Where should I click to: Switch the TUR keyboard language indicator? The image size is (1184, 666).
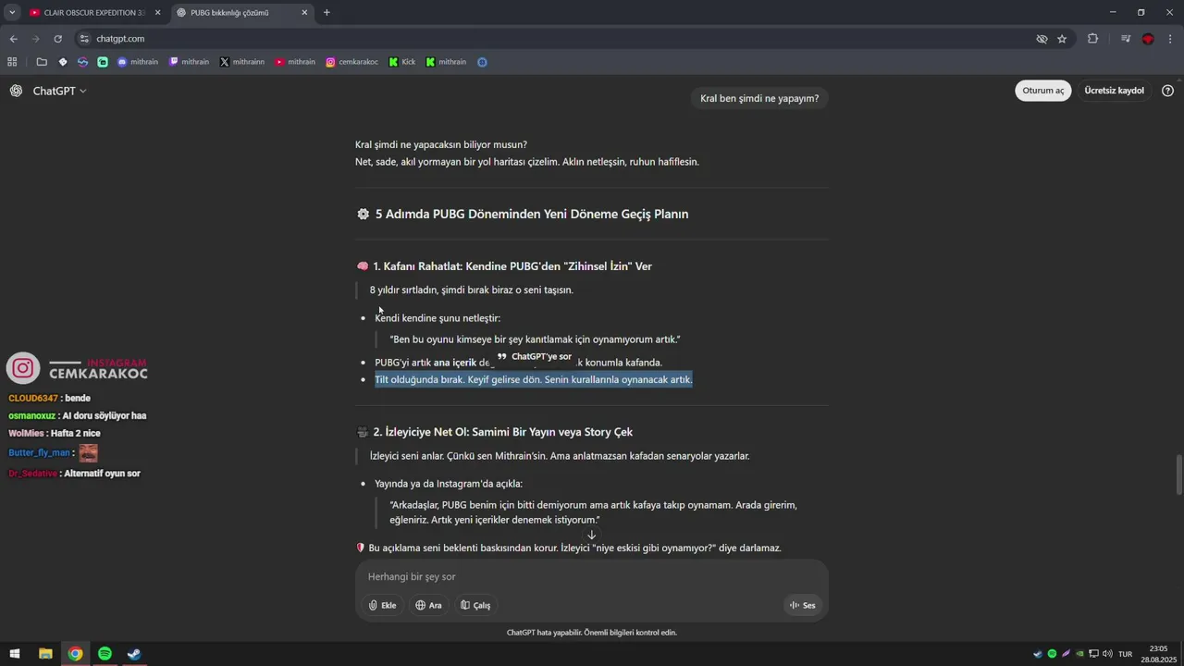click(x=1125, y=654)
